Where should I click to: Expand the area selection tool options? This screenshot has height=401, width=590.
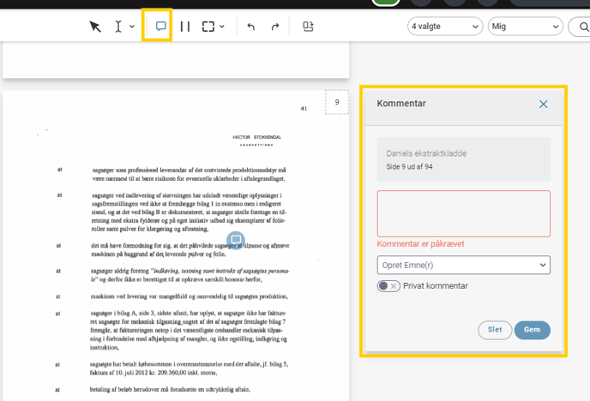(222, 27)
